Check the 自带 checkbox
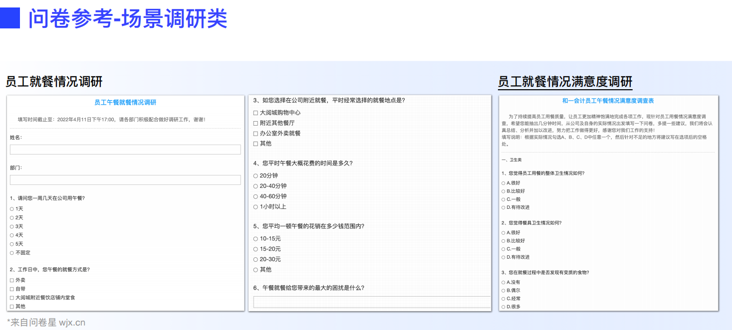This screenshot has height=330, width=732. (10, 289)
